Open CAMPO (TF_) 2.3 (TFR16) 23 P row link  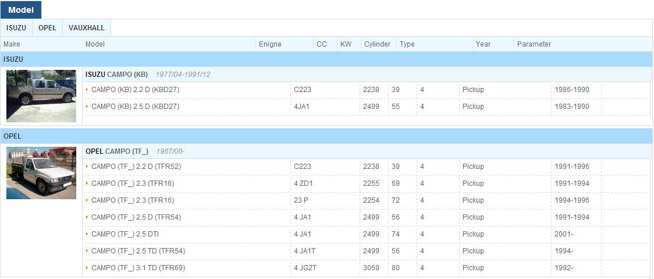[x=133, y=200]
